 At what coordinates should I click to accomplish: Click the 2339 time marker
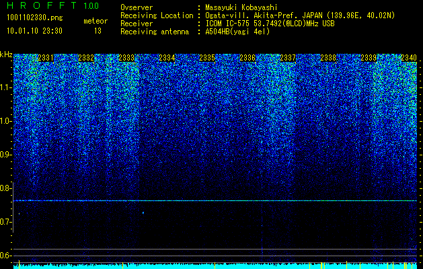(x=369, y=58)
